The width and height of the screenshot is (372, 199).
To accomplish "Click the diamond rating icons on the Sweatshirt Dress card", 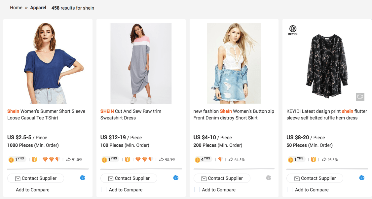I will tap(144, 159).
